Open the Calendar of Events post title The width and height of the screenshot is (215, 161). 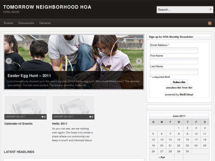(18, 123)
